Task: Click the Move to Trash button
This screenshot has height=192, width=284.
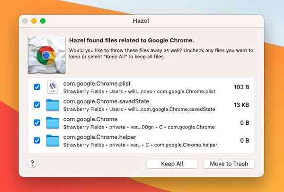Action: click(x=229, y=164)
